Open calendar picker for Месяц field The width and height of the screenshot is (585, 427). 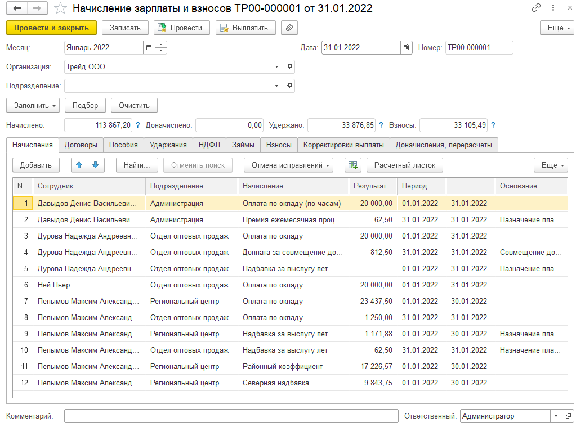[149, 48]
